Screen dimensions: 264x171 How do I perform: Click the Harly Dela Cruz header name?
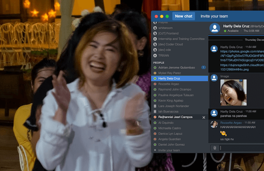(236, 26)
